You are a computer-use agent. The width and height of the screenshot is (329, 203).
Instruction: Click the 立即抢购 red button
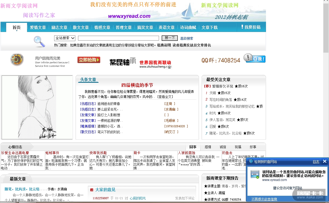[89, 60]
